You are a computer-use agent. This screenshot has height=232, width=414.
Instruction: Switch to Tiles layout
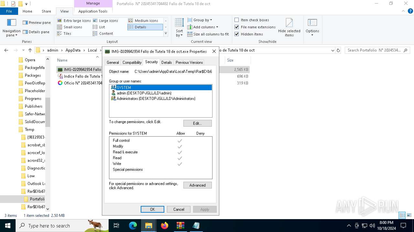coord(64,34)
